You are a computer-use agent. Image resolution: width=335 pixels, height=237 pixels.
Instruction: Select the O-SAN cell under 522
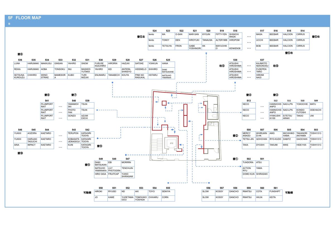(x=182, y=35)
